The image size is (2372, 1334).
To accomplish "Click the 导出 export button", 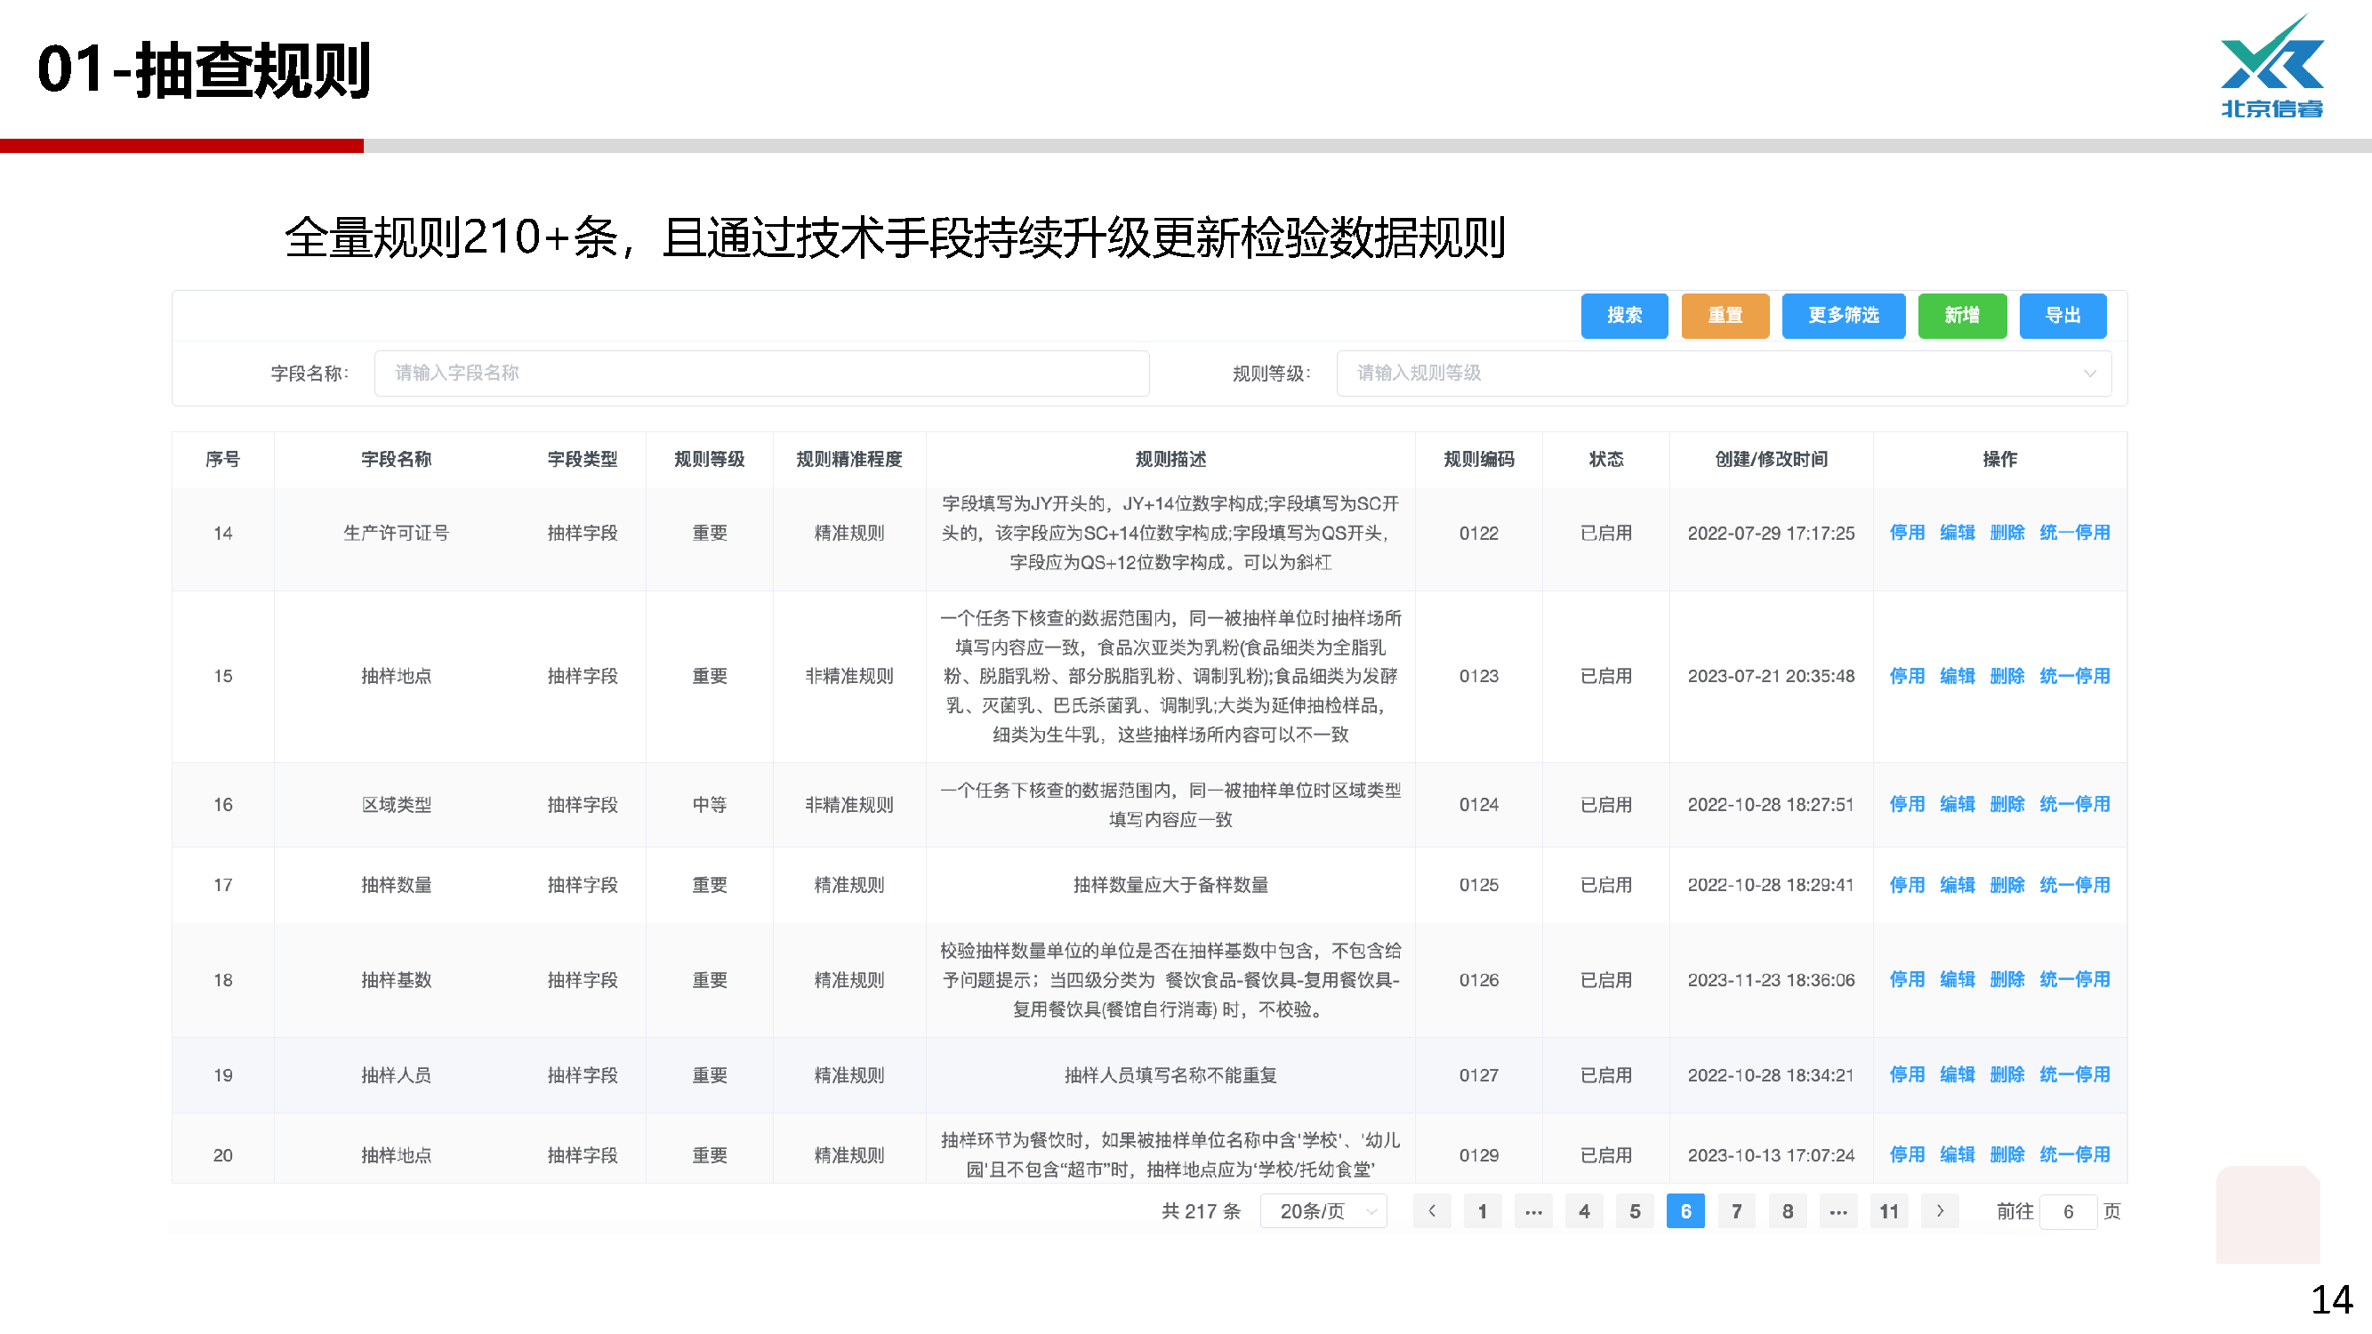I will [x=2062, y=316].
